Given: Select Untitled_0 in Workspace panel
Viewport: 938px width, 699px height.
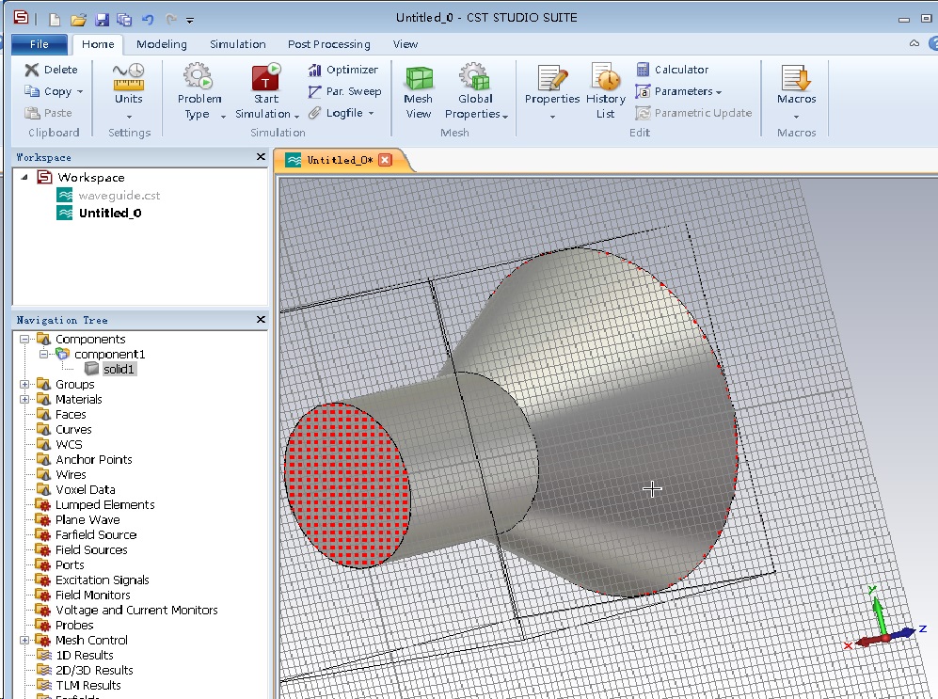Looking at the screenshot, I should [x=110, y=213].
